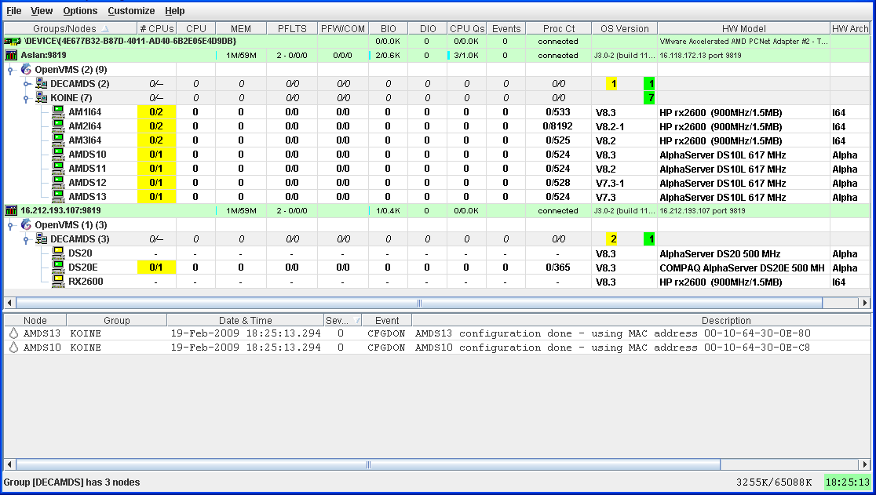
Task: Click the RX2600 node yellow computer icon
Action: [x=58, y=282]
